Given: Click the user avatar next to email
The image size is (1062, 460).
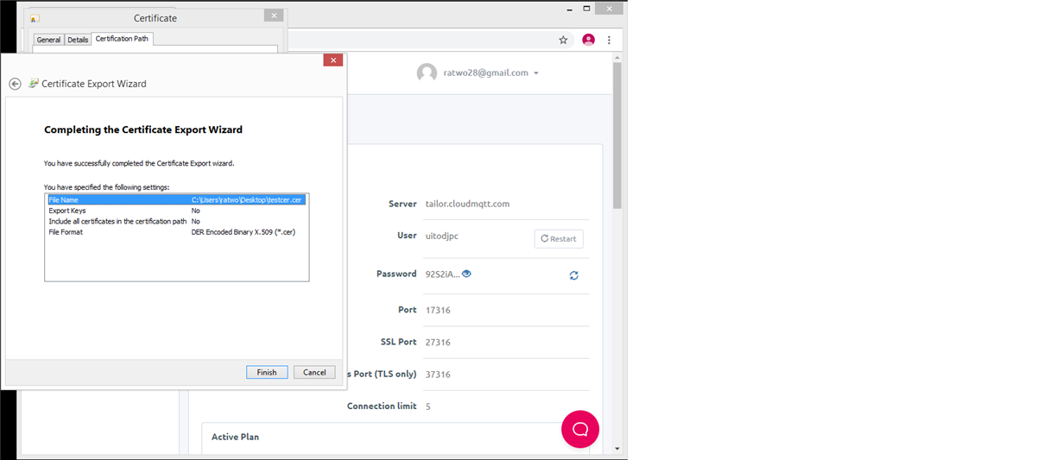Looking at the screenshot, I should 427,72.
